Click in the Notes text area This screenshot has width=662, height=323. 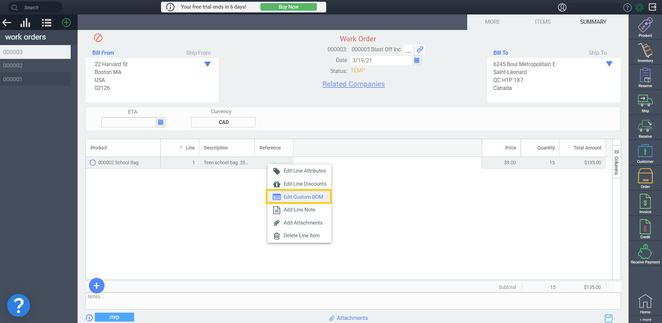353,301
